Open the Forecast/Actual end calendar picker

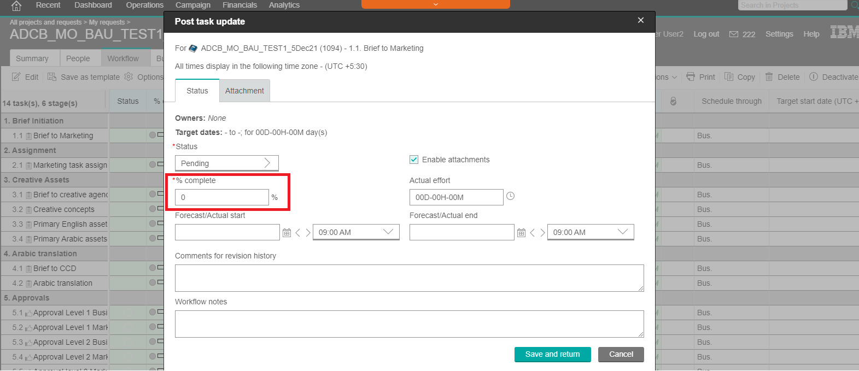(x=521, y=233)
